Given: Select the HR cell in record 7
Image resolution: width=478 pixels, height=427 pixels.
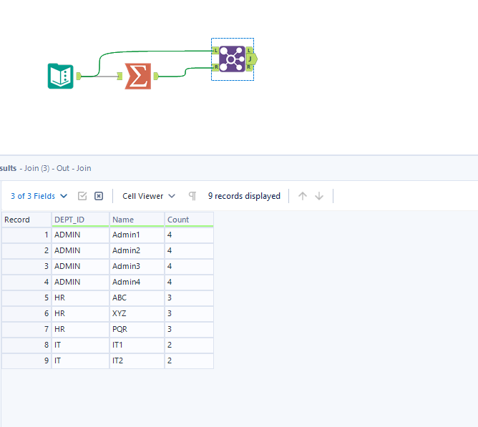Looking at the screenshot, I should [80, 330].
